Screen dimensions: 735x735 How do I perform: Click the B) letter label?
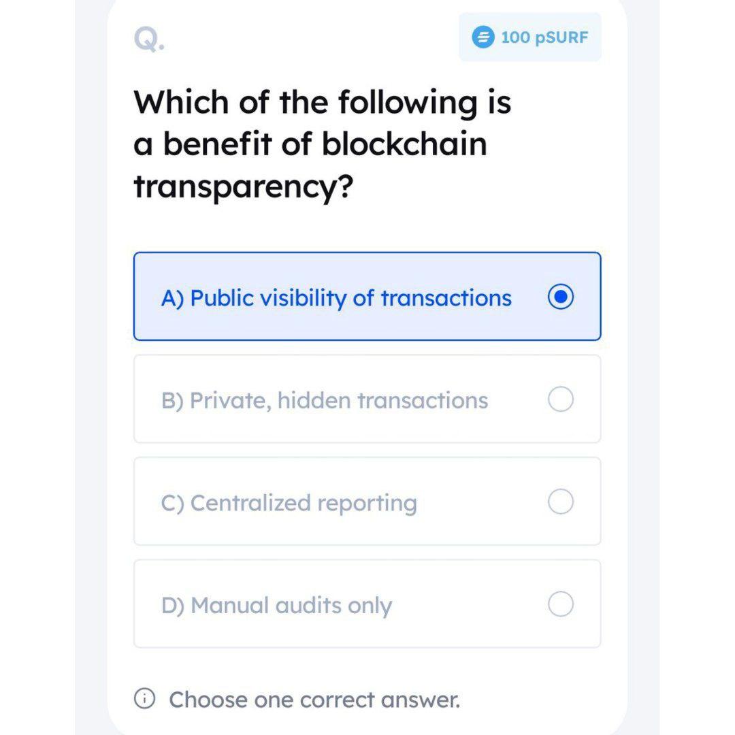coord(172,401)
